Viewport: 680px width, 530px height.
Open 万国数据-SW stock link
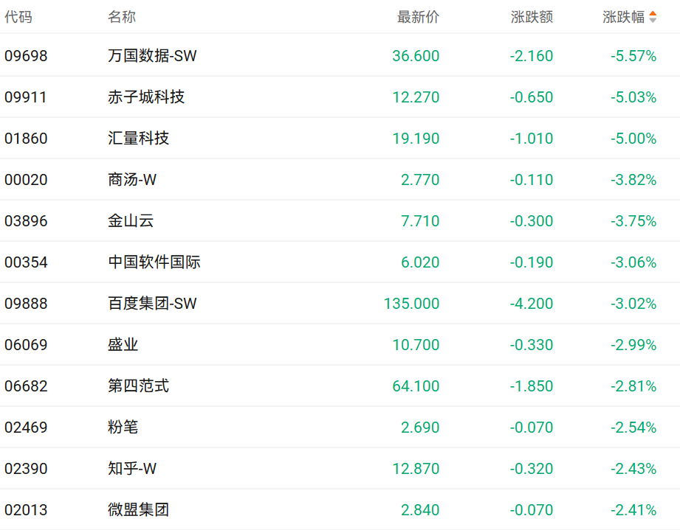[152, 56]
